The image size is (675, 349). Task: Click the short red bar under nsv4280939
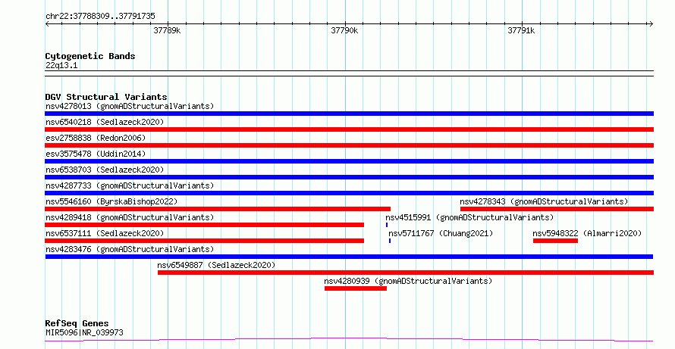356,288
